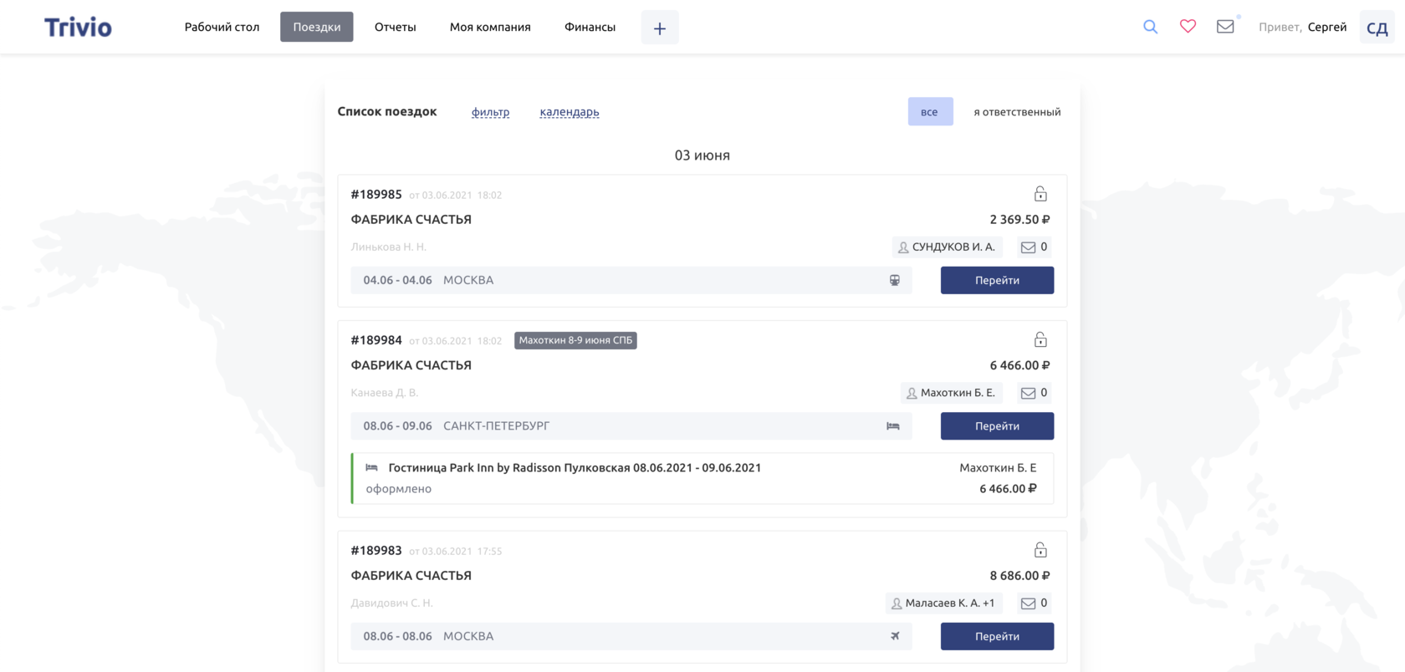Click amount 8 686.00 ₽
The image size is (1405, 672).
pos(1019,575)
